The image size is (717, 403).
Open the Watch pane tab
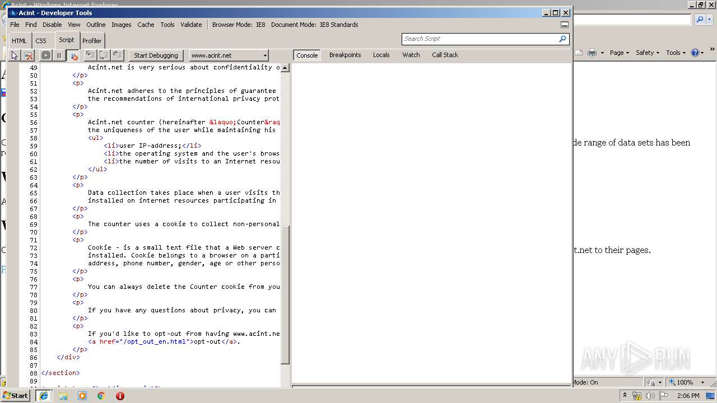[x=411, y=55]
